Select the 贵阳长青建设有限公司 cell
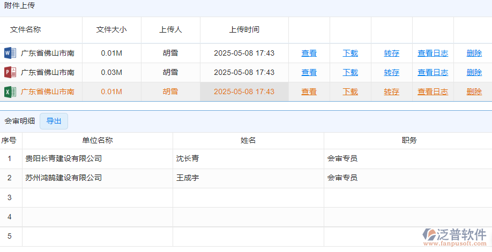This screenshot has height=252, width=492. coord(63,158)
